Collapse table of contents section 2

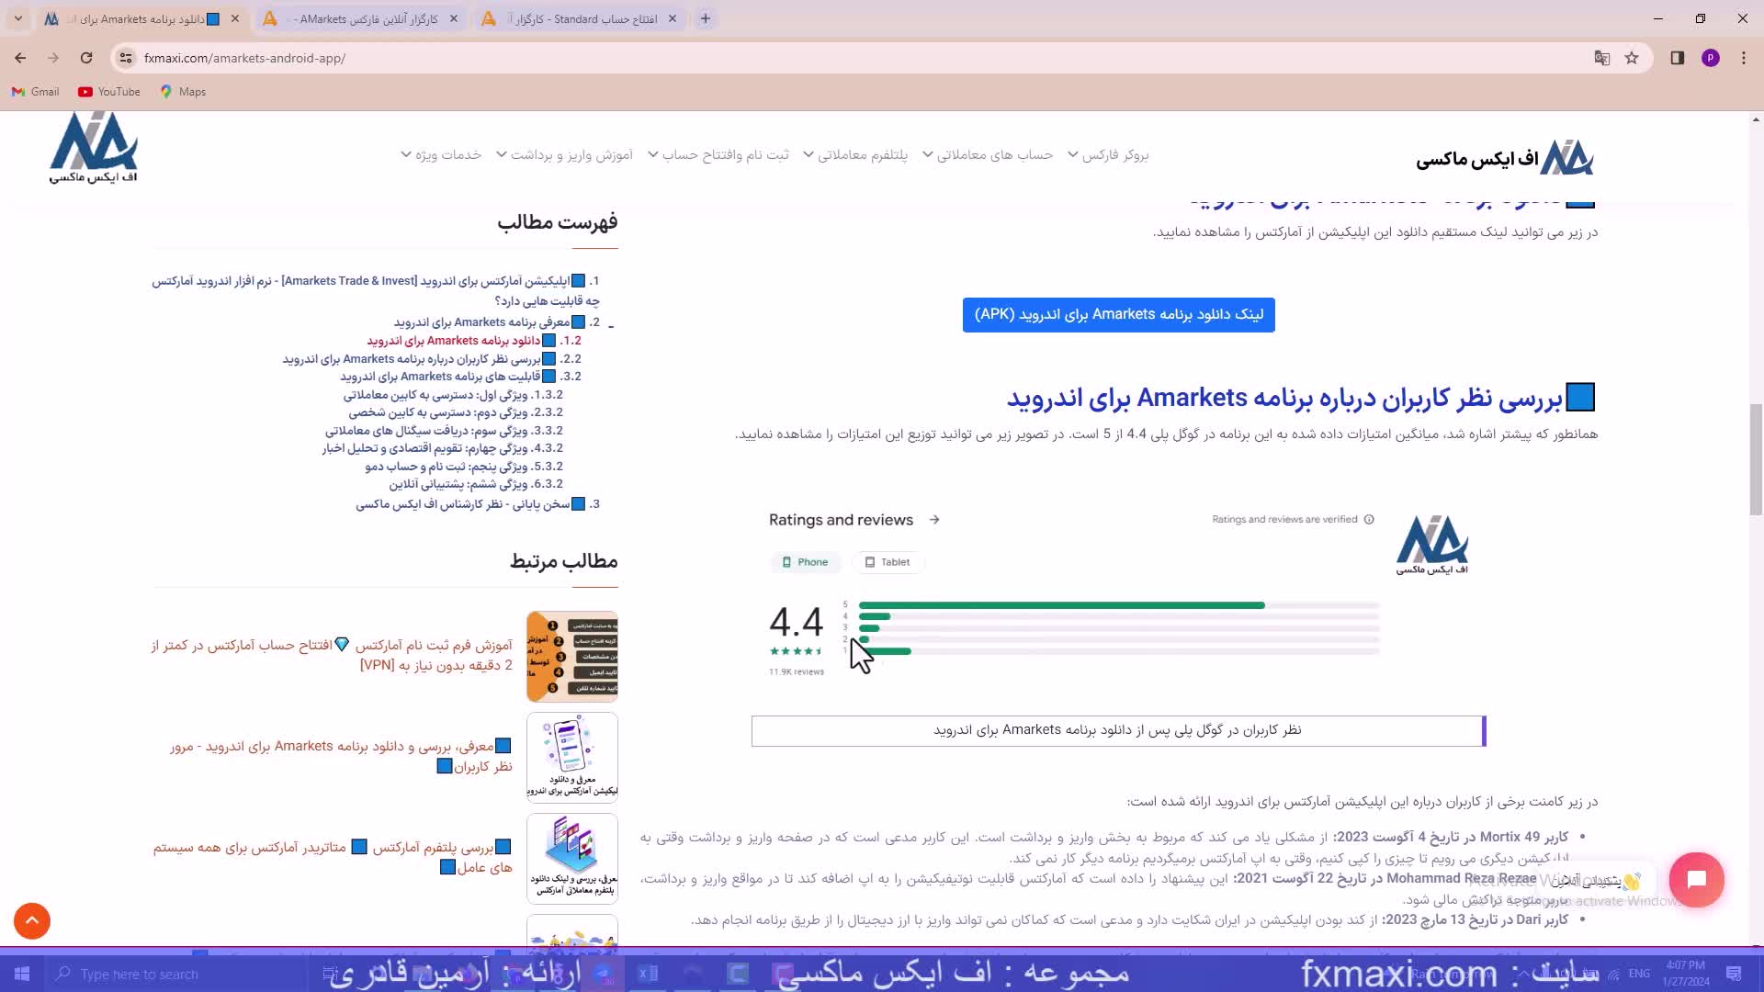click(611, 325)
